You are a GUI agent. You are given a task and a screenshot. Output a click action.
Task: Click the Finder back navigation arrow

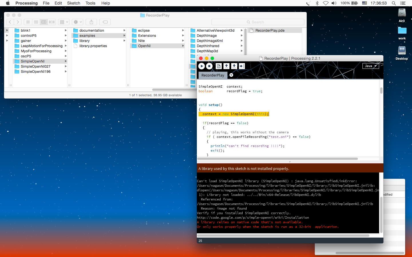(10, 22)
